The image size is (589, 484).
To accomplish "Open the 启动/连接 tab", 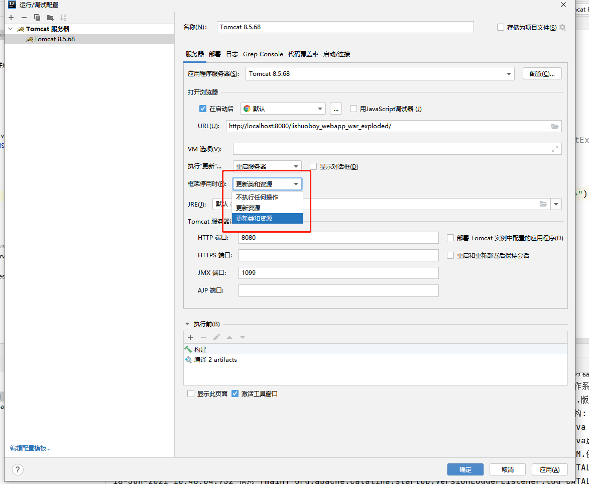I will click(x=336, y=54).
